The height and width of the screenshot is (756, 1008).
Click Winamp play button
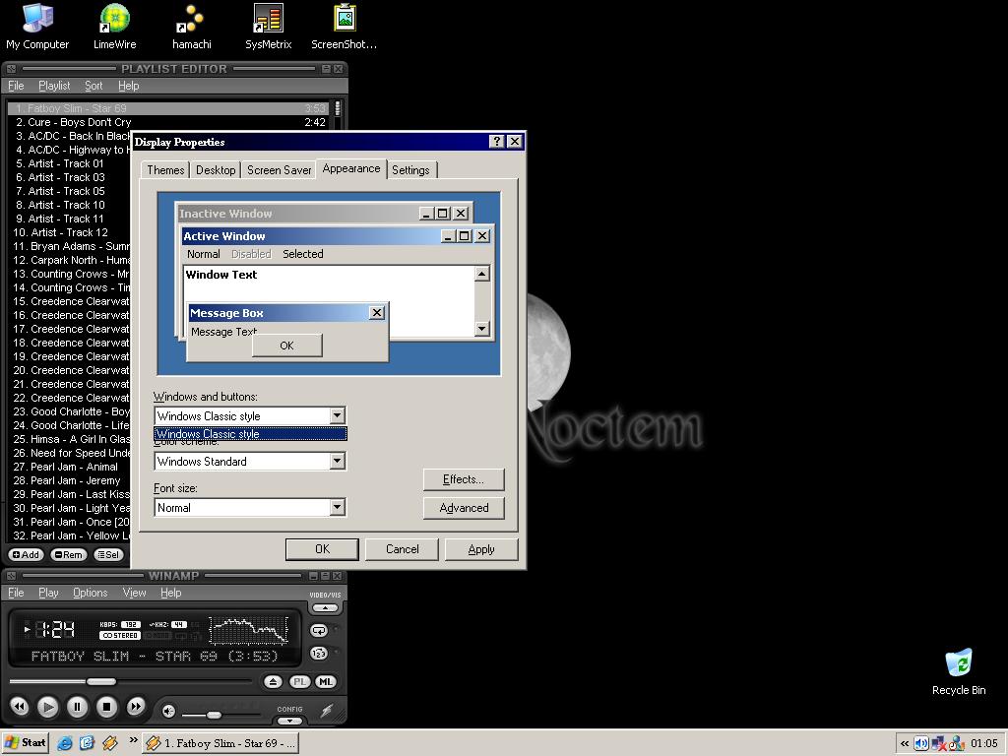(x=47, y=707)
